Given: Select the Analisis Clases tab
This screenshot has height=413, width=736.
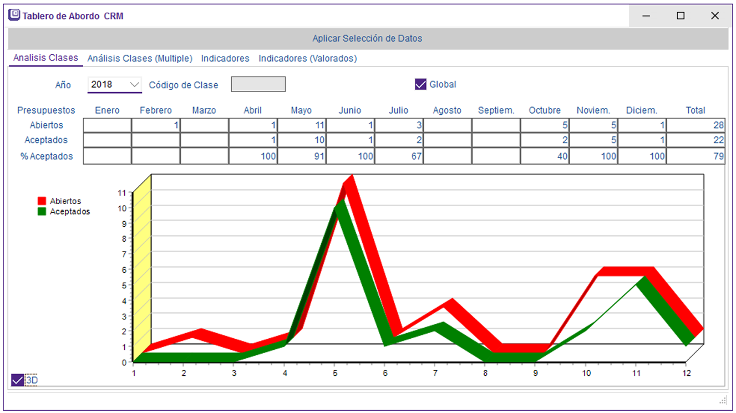Looking at the screenshot, I should pos(45,58).
